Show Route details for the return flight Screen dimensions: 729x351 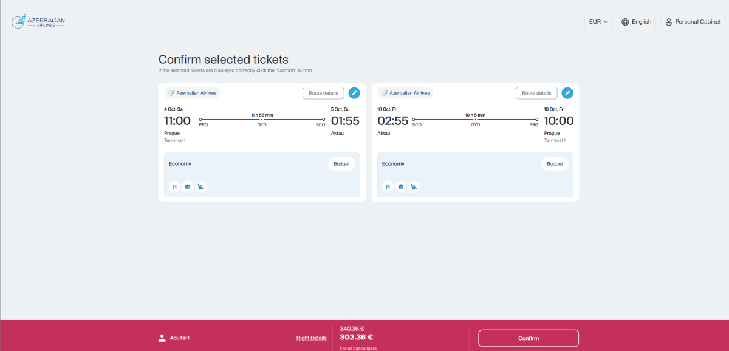536,93
